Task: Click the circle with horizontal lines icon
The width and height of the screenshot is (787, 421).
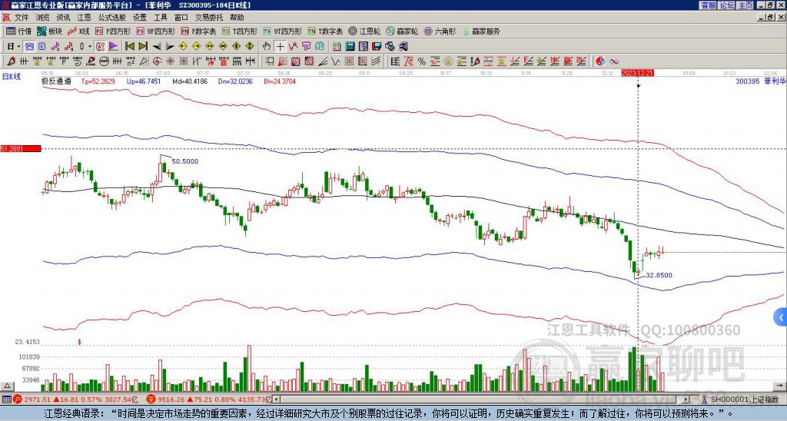Action: [104, 61]
